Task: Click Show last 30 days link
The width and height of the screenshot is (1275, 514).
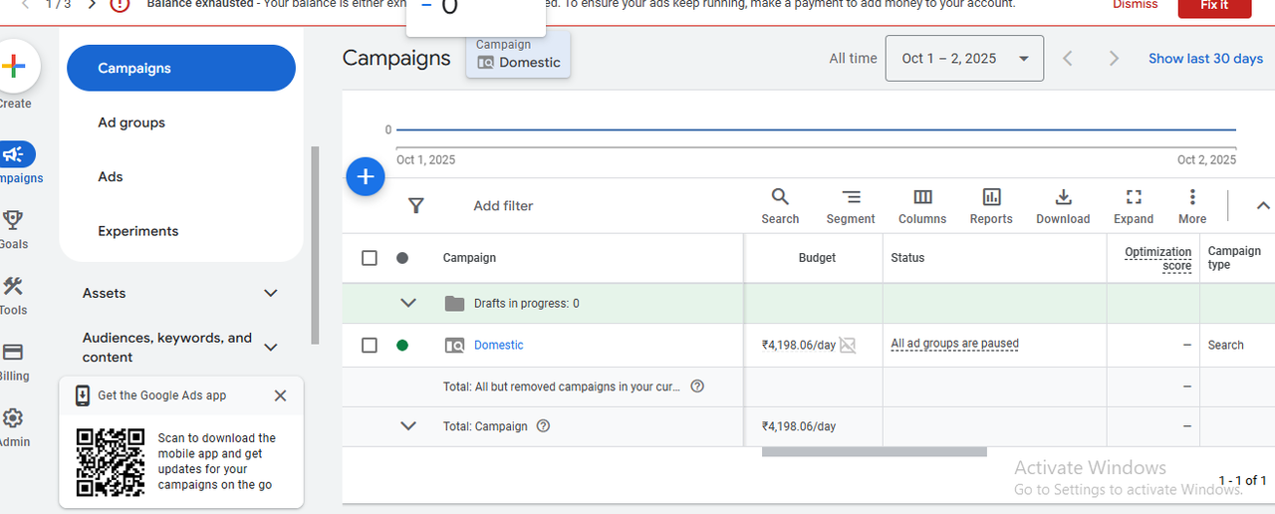Action: 1205,59
